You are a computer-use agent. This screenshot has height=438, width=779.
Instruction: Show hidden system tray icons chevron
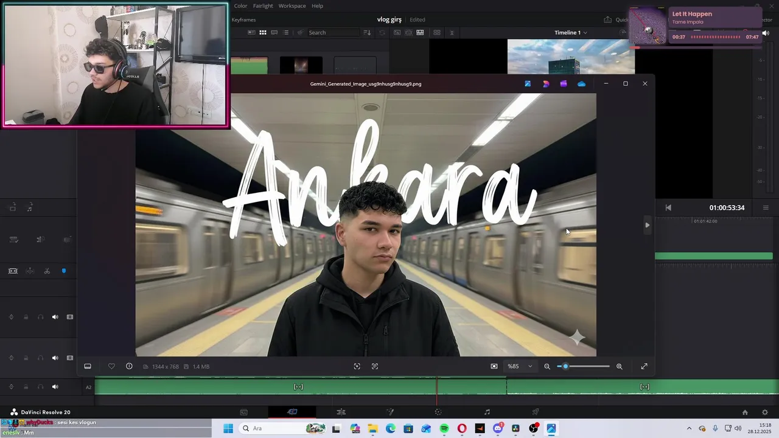pyautogui.click(x=689, y=428)
